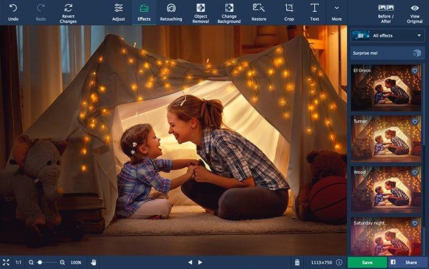429x269 pixels.
Task: Undo the last edit
Action: click(13, 12)
